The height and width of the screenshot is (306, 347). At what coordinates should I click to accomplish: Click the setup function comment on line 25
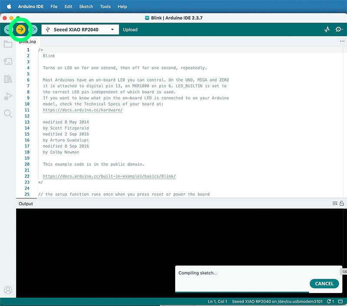coord(124,194)
